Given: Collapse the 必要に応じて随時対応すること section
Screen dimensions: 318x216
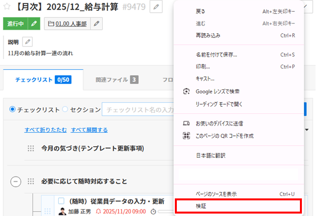Looking at the screenshot, I should [x=16, y=181].
